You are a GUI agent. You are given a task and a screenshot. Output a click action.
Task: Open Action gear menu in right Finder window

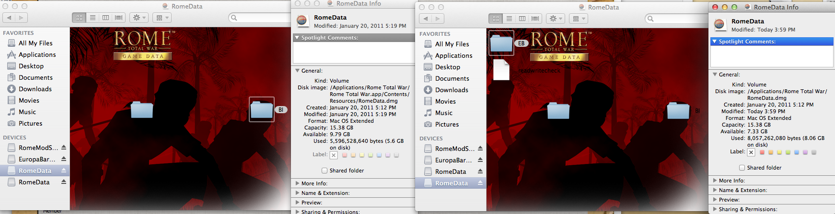point(556,19)
